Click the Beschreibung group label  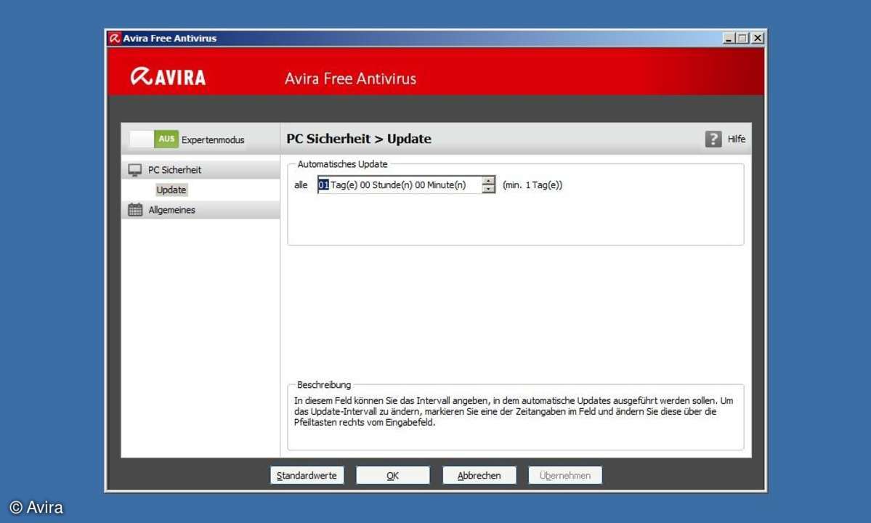[x=324, y=385]
